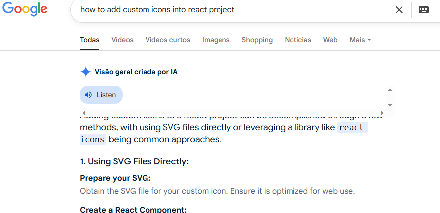
Task: Click the speaker icon in the Listen button
Action: click(x=88, y=95)
